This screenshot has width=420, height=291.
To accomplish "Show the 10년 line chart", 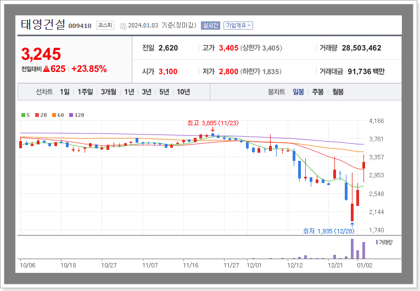I will (x=183, y=92).
